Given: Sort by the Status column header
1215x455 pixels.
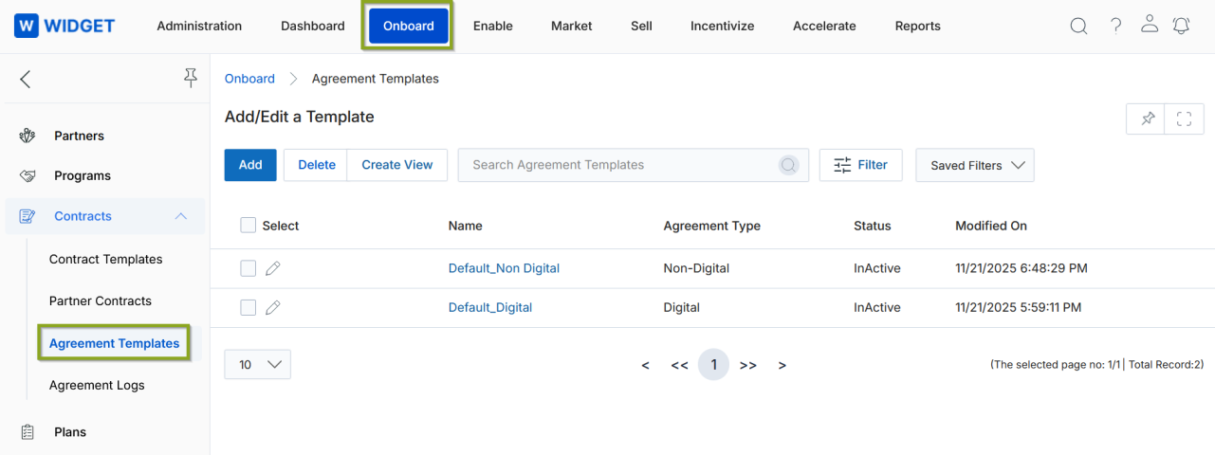Looking at the screenshot, I should click(873, 226).
